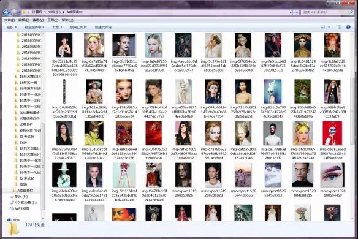The width and height of the screenshot is (358, 239).
Task: Click the change view icon in toolbar
Action: click(323, 27)
